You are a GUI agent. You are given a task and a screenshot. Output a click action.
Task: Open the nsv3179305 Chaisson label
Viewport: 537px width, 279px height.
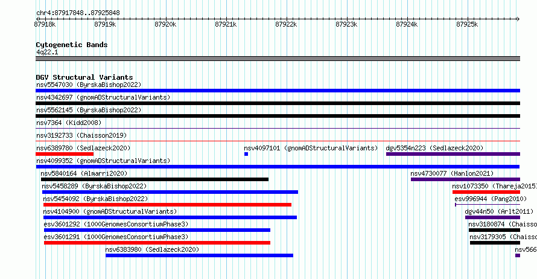pyautogui.click(x=503, y=237)
